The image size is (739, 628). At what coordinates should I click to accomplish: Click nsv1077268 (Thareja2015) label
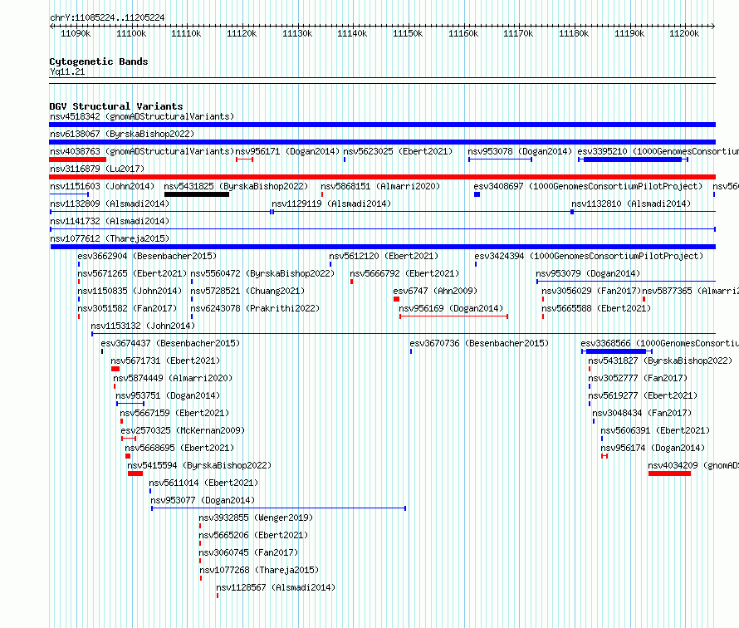click(x=259, y=570)
